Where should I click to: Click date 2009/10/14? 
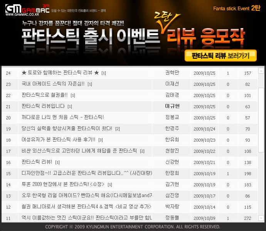[x=204, y=207]
